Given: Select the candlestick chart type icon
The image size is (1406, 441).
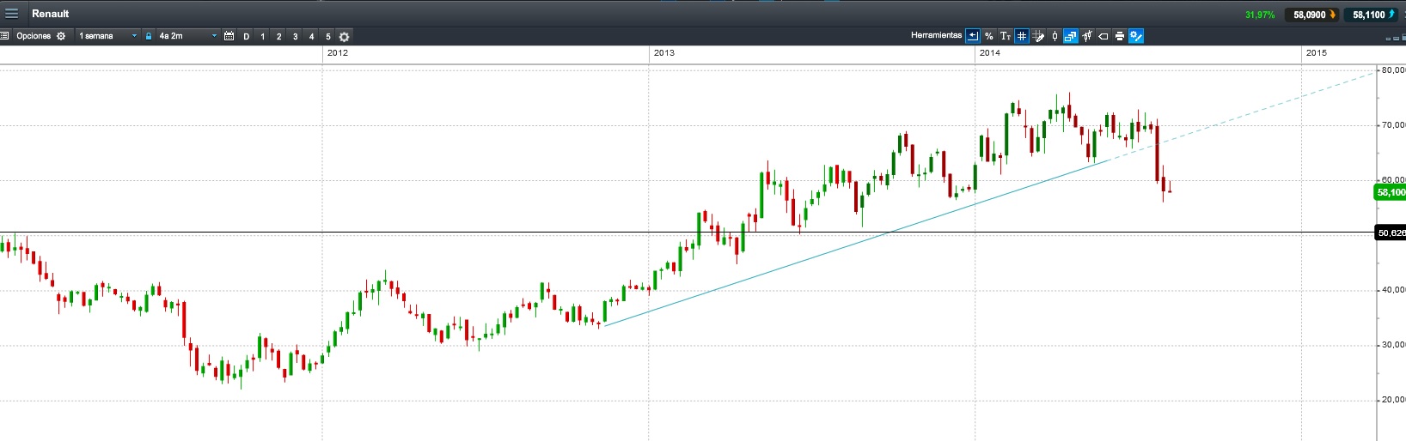Looking at the screenshot, I should (1054, 36).
